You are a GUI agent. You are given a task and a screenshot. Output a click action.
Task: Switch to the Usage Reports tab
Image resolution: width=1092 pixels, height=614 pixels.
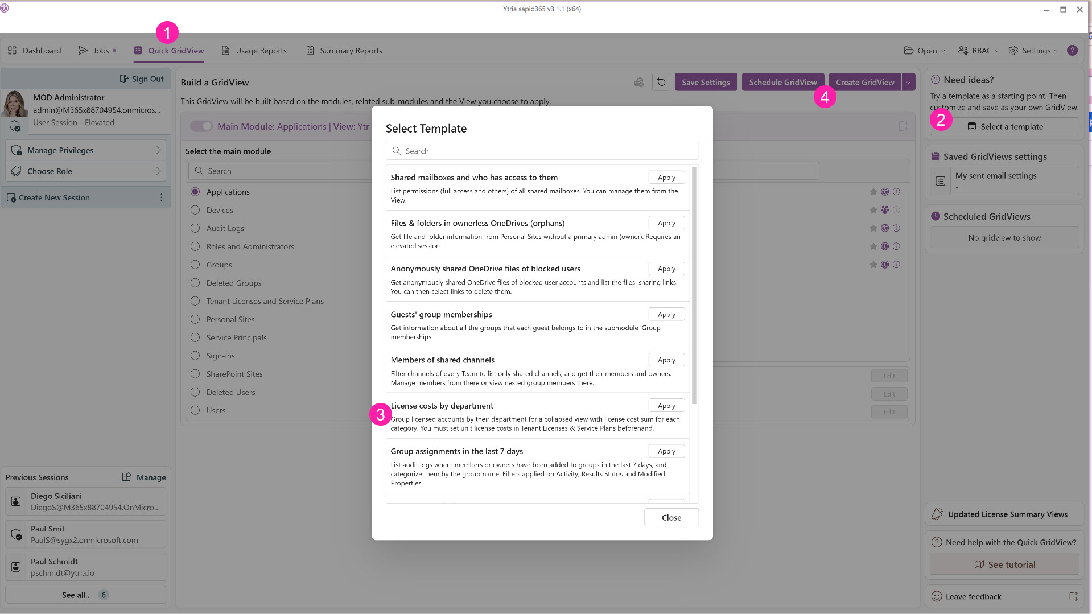pyautogui.click(x=254, y=51)
